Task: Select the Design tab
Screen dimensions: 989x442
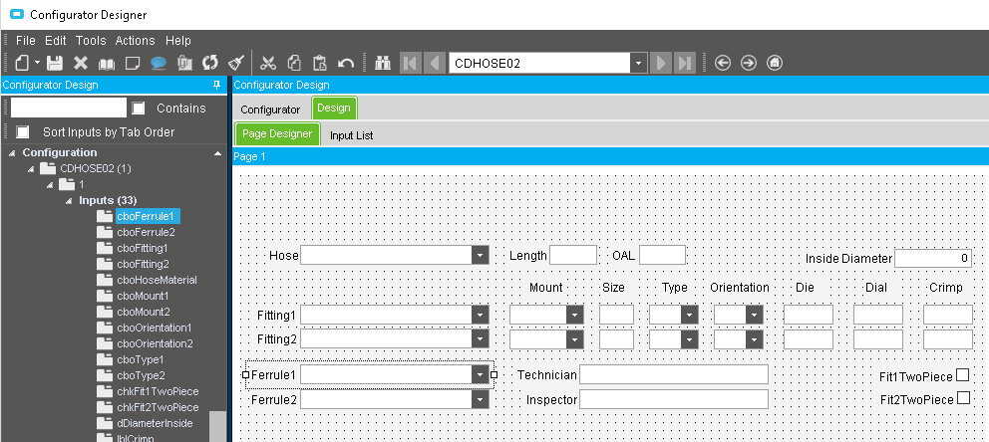Action: point(334,108)
